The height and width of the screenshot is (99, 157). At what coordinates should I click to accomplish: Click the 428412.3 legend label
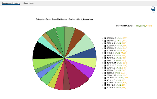click(x=111, y=85)
